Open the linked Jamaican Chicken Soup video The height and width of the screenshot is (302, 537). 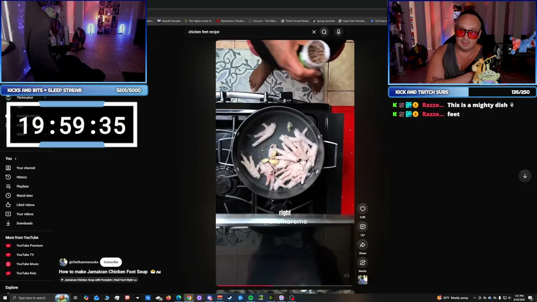tap(99, 280)
